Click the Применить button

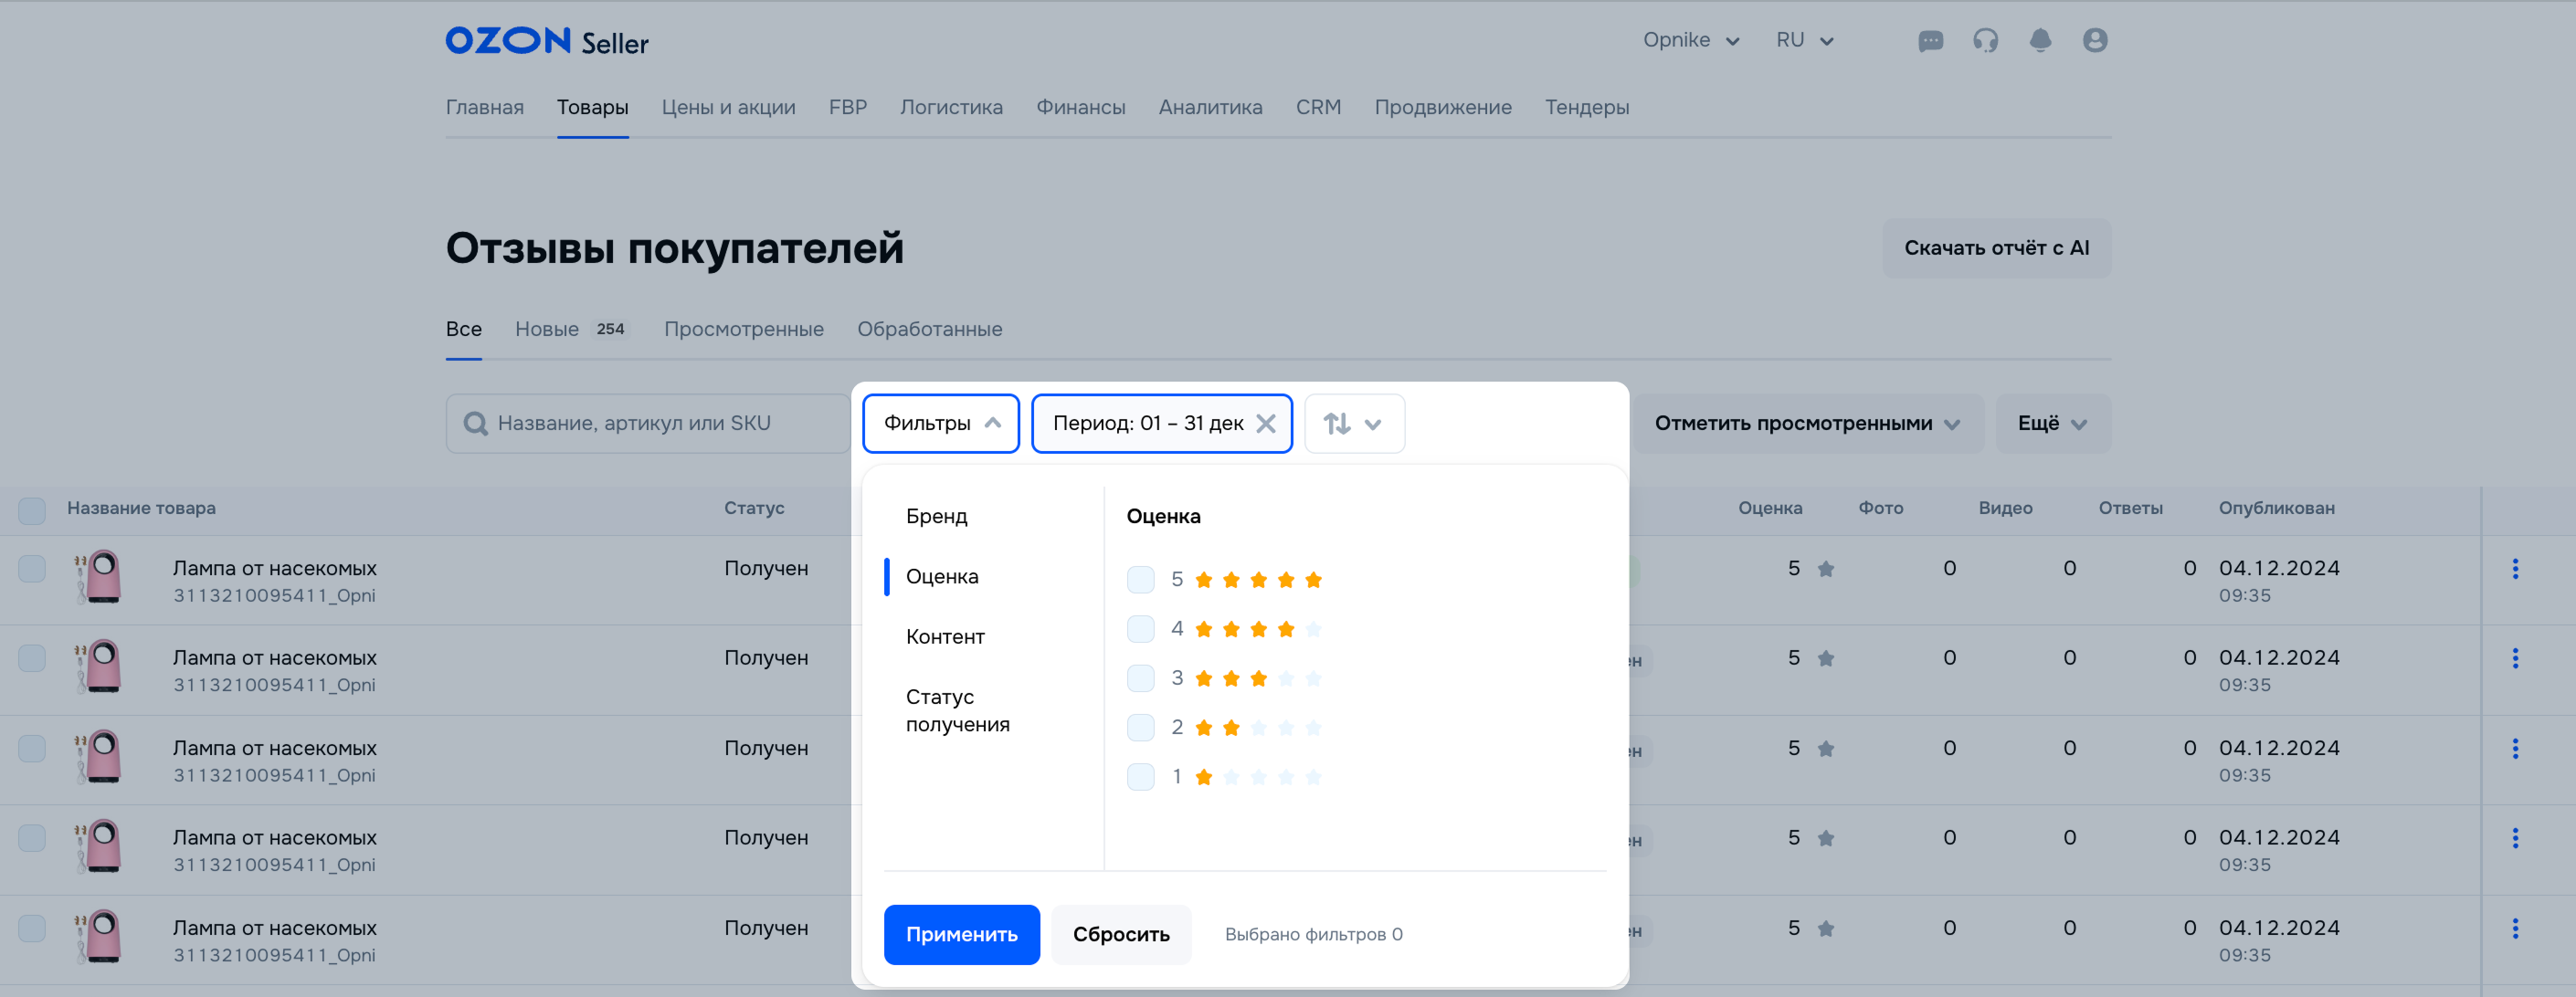(x=961, y=934)
